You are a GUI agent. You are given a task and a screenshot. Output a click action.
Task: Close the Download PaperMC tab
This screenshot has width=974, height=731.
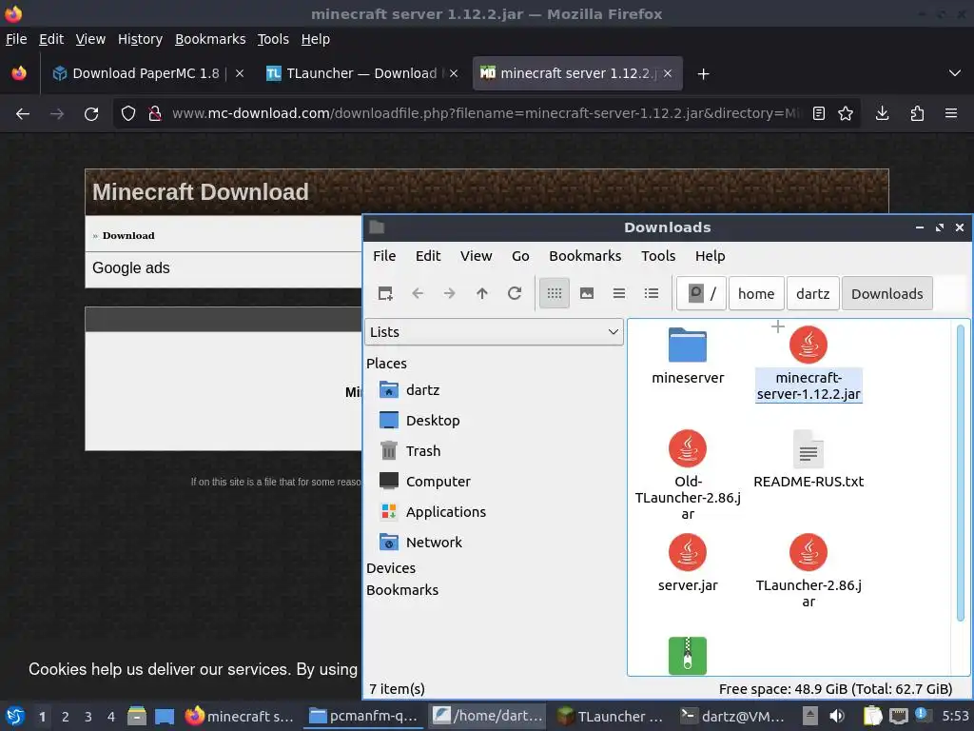(239, 73)
